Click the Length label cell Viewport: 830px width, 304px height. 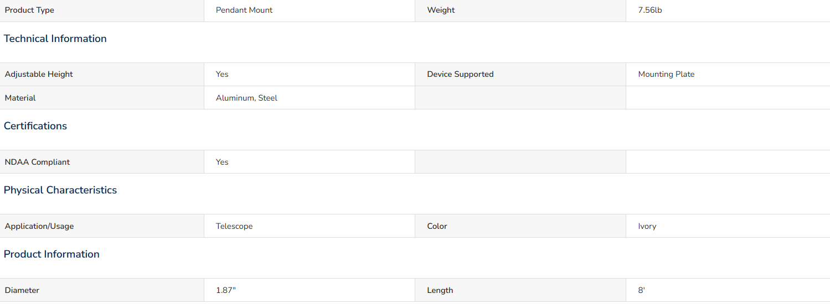520,290
